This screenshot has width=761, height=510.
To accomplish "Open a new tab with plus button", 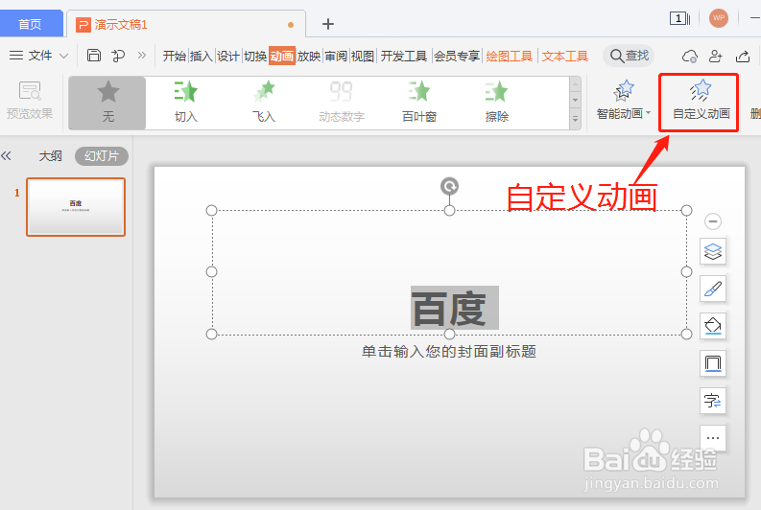I will (328, 24).
